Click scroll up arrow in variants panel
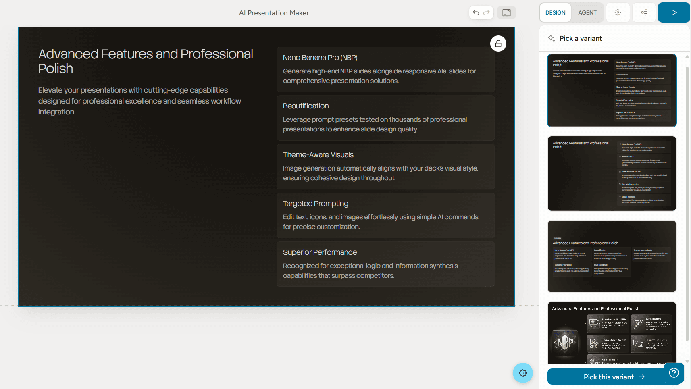 [x=687, y=56]
